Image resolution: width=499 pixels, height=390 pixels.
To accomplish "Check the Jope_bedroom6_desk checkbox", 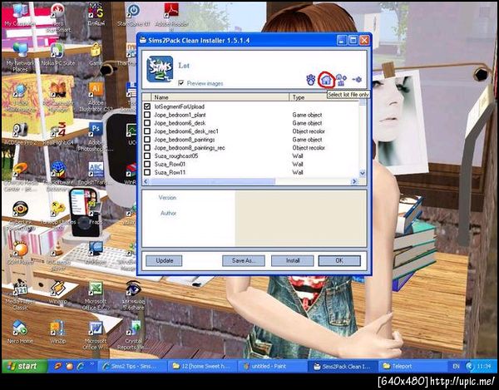I will click(147, 123).
